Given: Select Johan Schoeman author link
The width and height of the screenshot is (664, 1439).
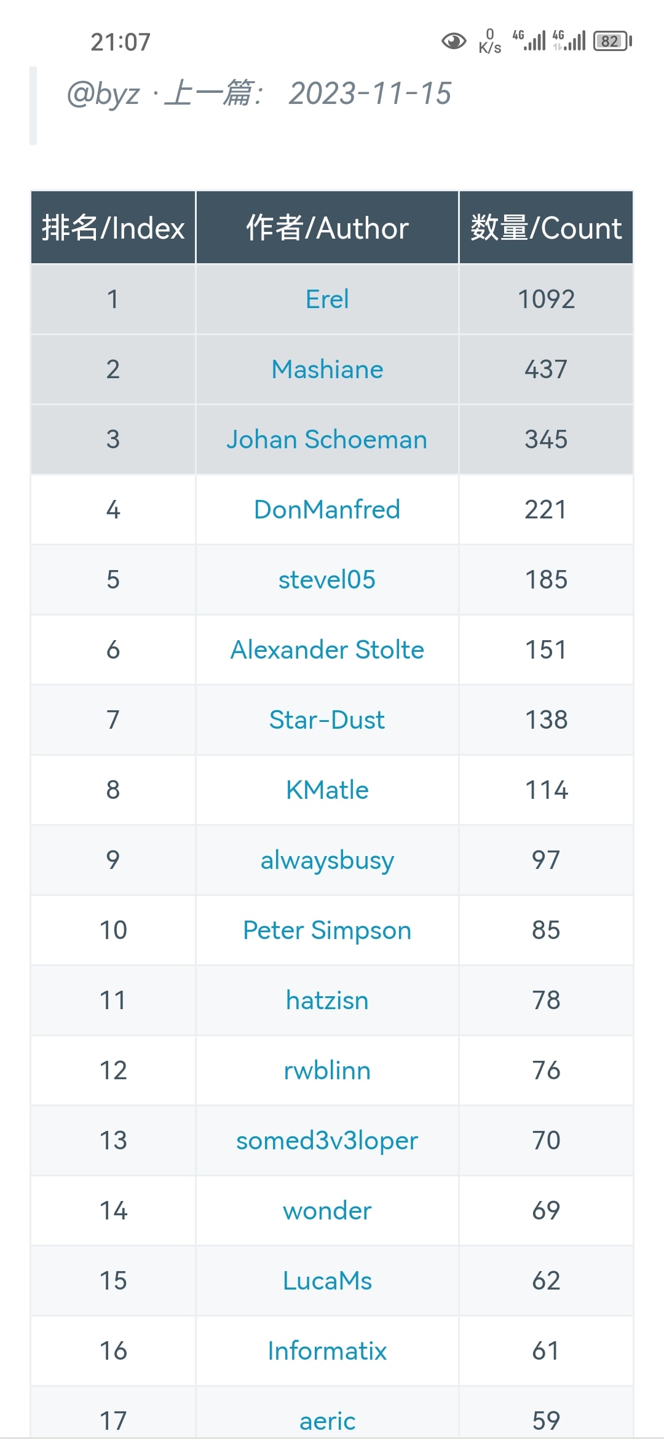Looking at the screenshot, I should [x=327, y=440].
